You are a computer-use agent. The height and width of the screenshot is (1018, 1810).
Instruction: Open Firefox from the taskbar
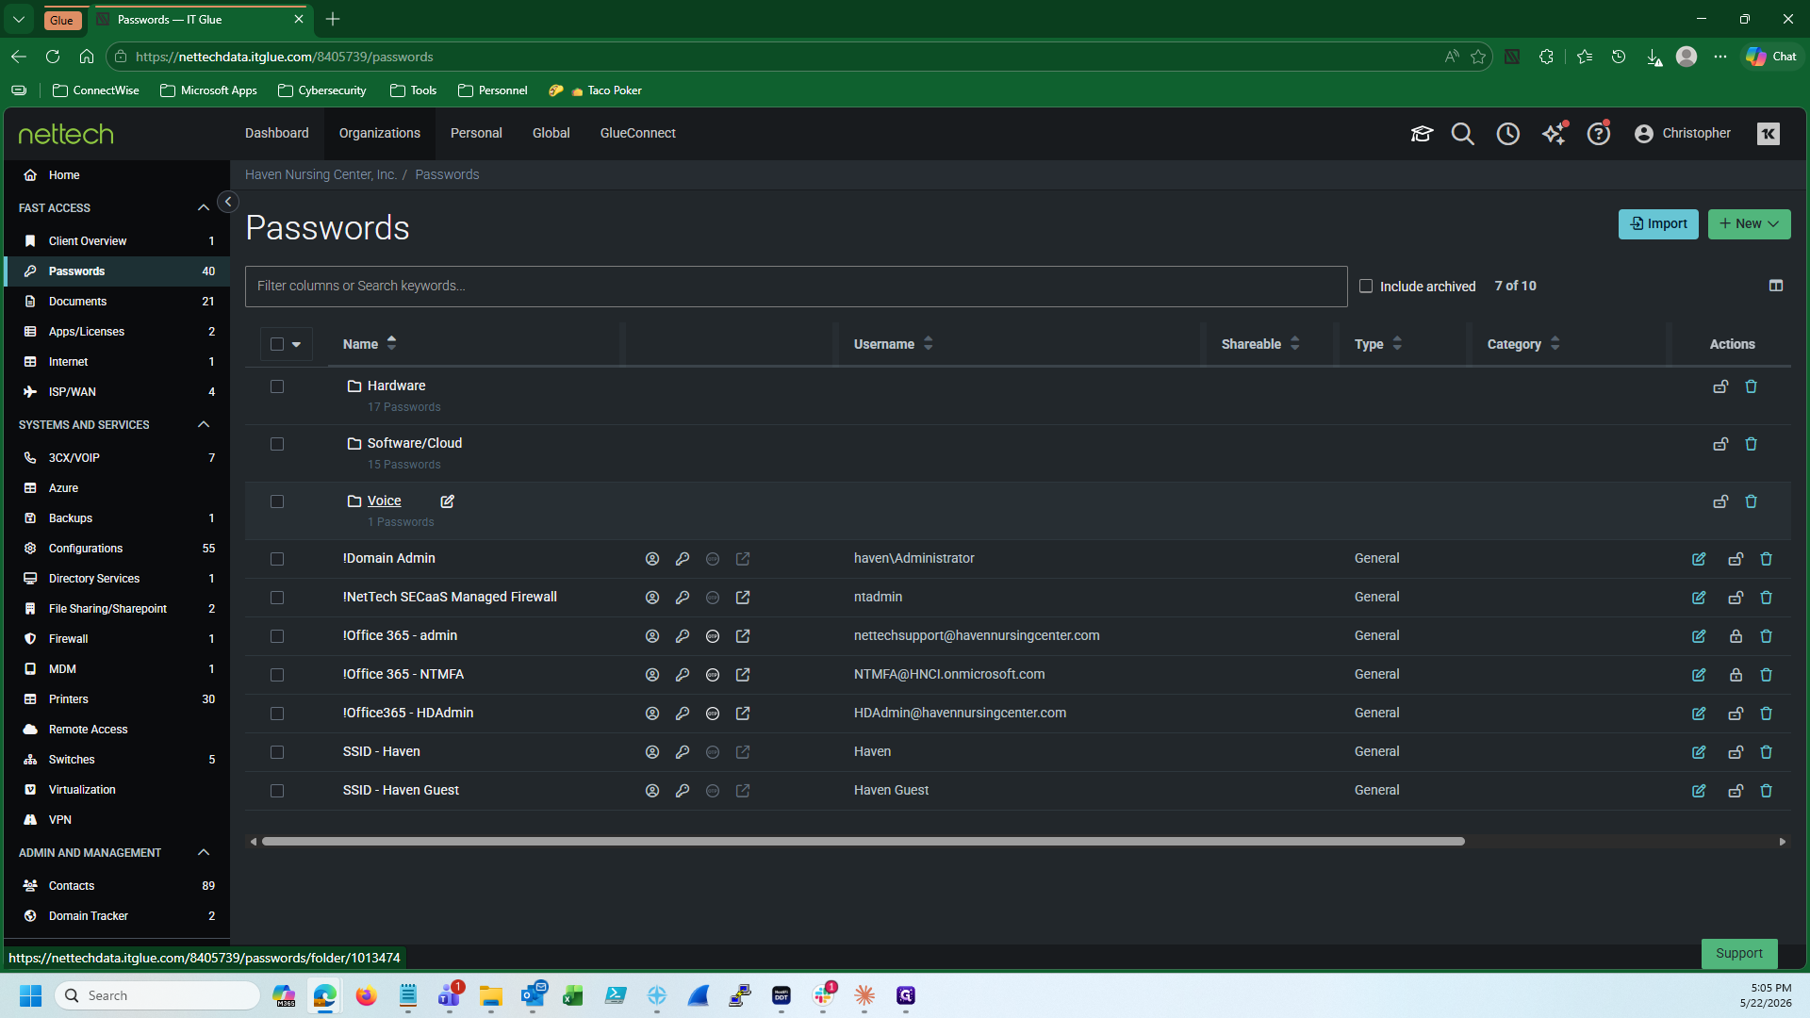pos(366,995)
